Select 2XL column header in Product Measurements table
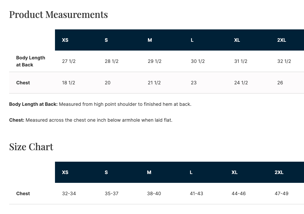 click(281, 40)
